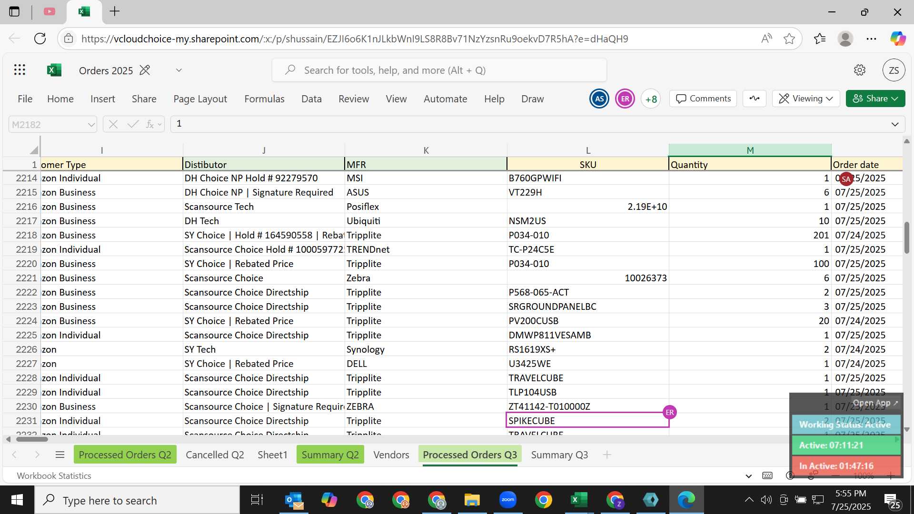The image size is (914, 514).
Task: Show the +8 additional collaborators
Action: [651, 99]
